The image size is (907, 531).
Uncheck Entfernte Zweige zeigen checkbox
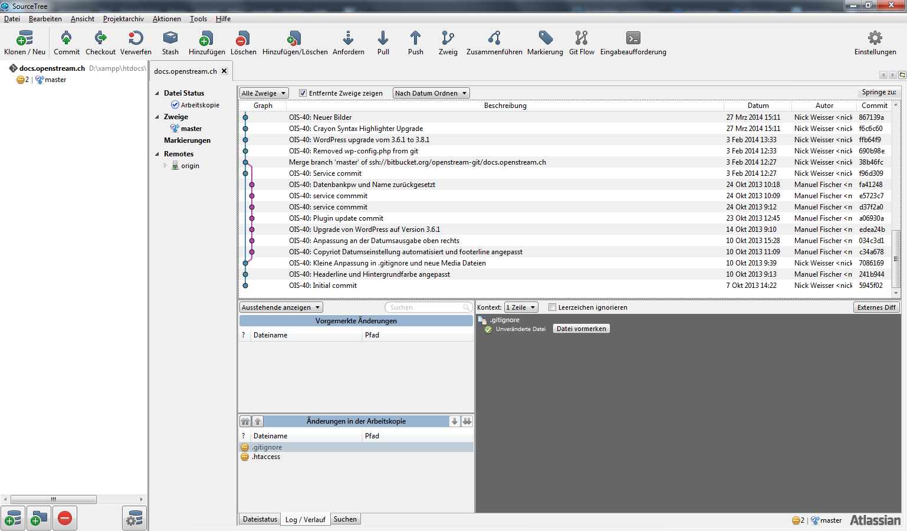coord(303,93)
